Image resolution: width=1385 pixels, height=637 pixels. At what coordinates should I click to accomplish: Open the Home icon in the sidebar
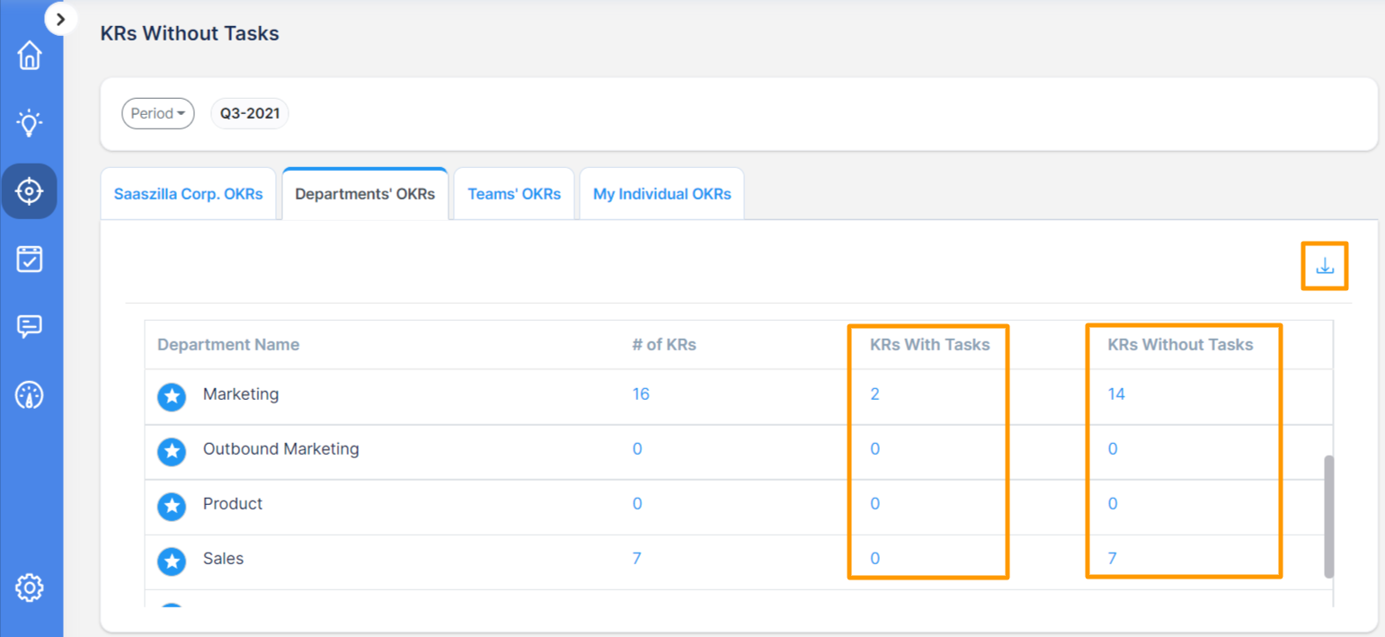click(x=30, y=55)
